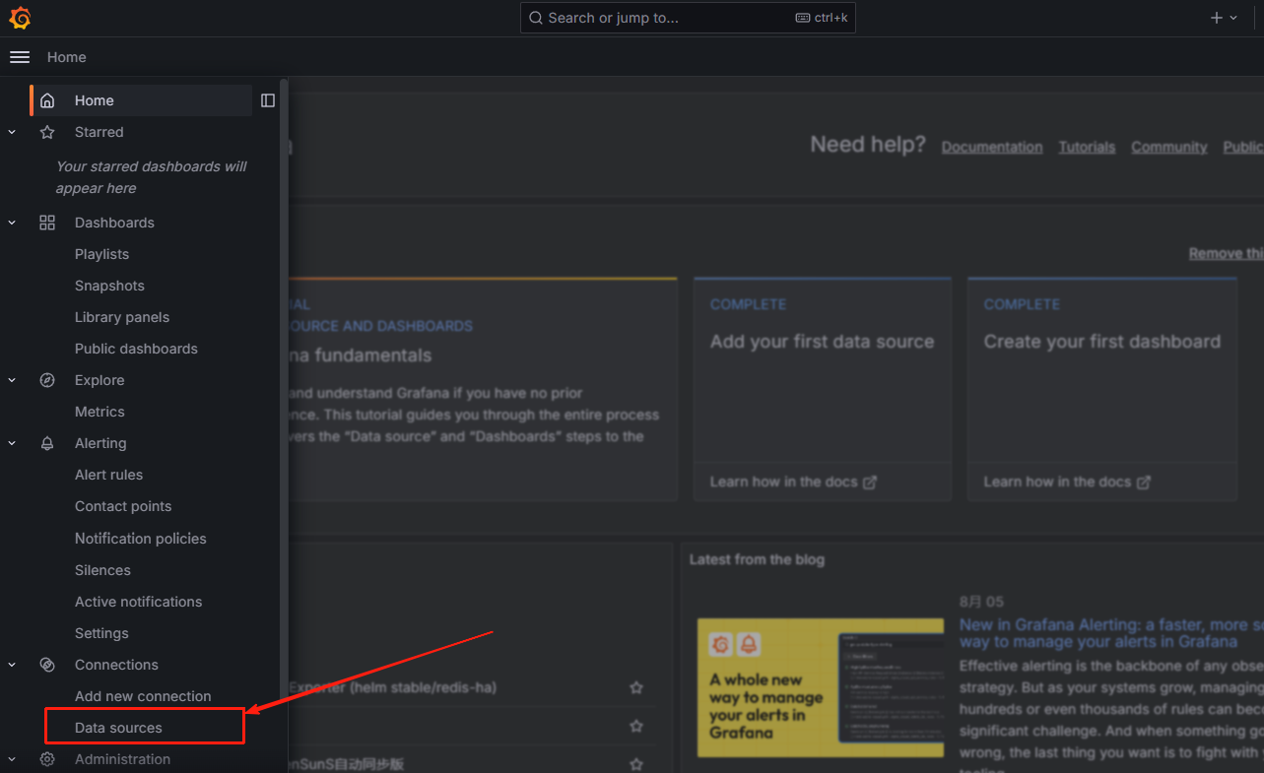Open Administration in the side menu

(122, 759)
